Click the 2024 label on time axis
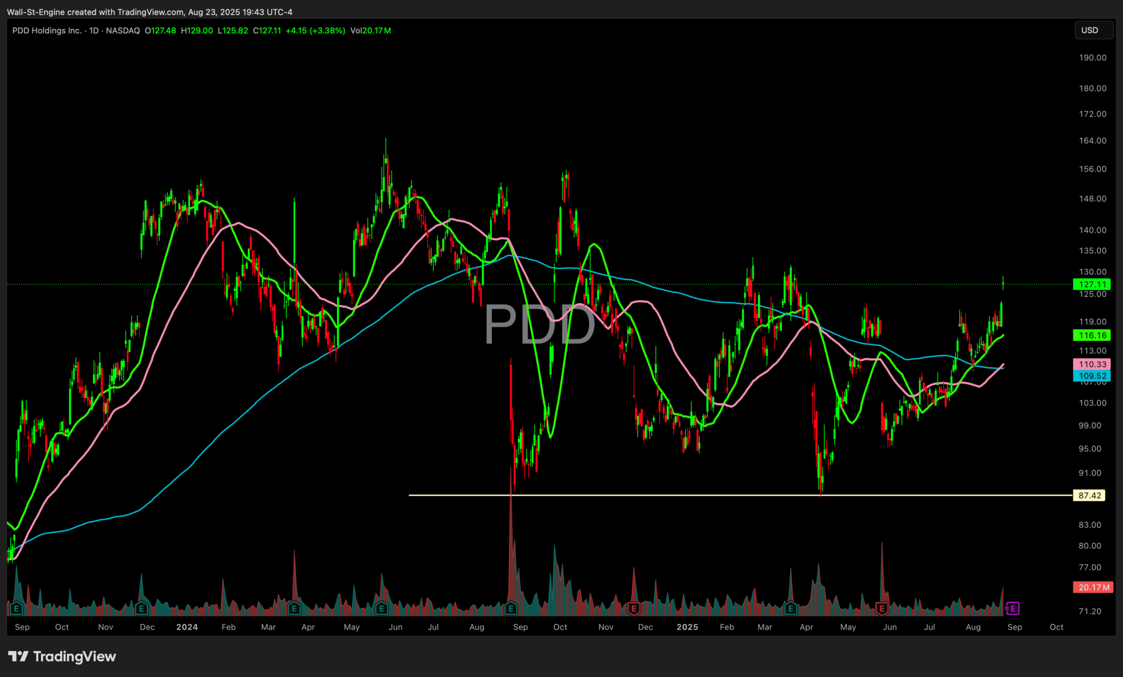This screenshot has width=1123, height=677. coord(187,627)
